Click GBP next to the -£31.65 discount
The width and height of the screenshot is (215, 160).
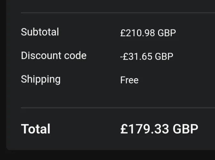point(164,57)
